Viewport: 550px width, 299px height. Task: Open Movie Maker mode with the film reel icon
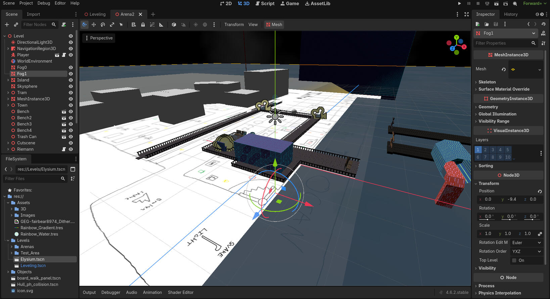(x=515, y=3)
